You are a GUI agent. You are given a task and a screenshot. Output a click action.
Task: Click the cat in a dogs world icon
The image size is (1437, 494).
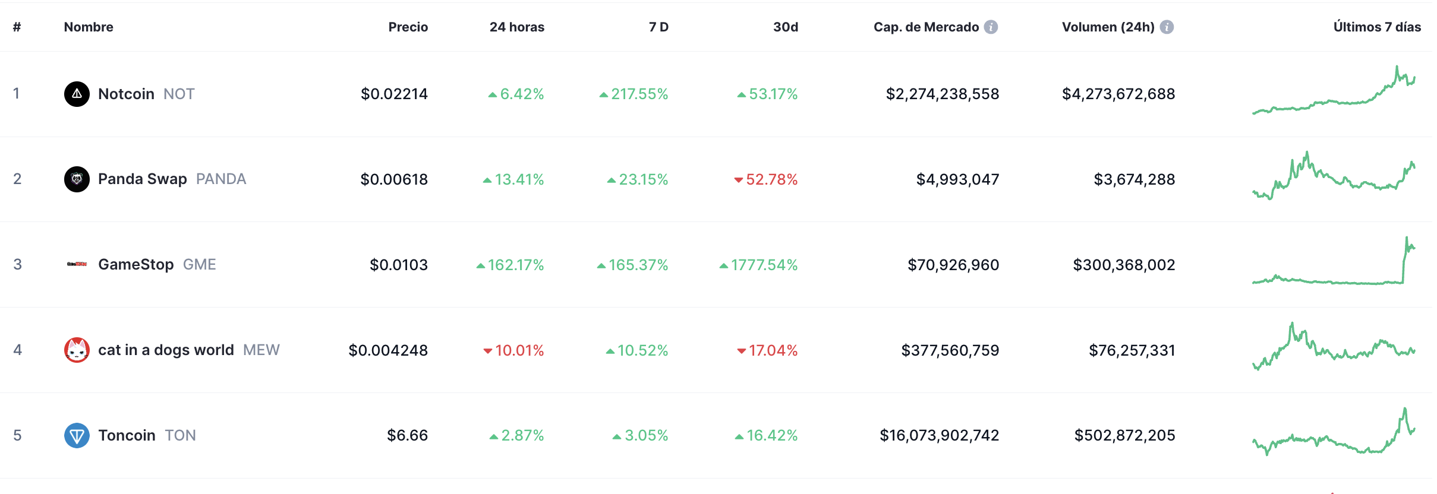point(77,350)
